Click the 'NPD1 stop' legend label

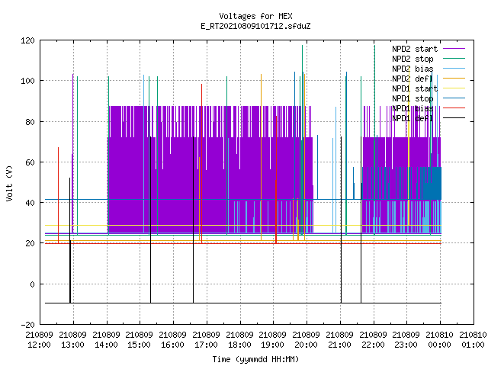[x=413, y=98]
